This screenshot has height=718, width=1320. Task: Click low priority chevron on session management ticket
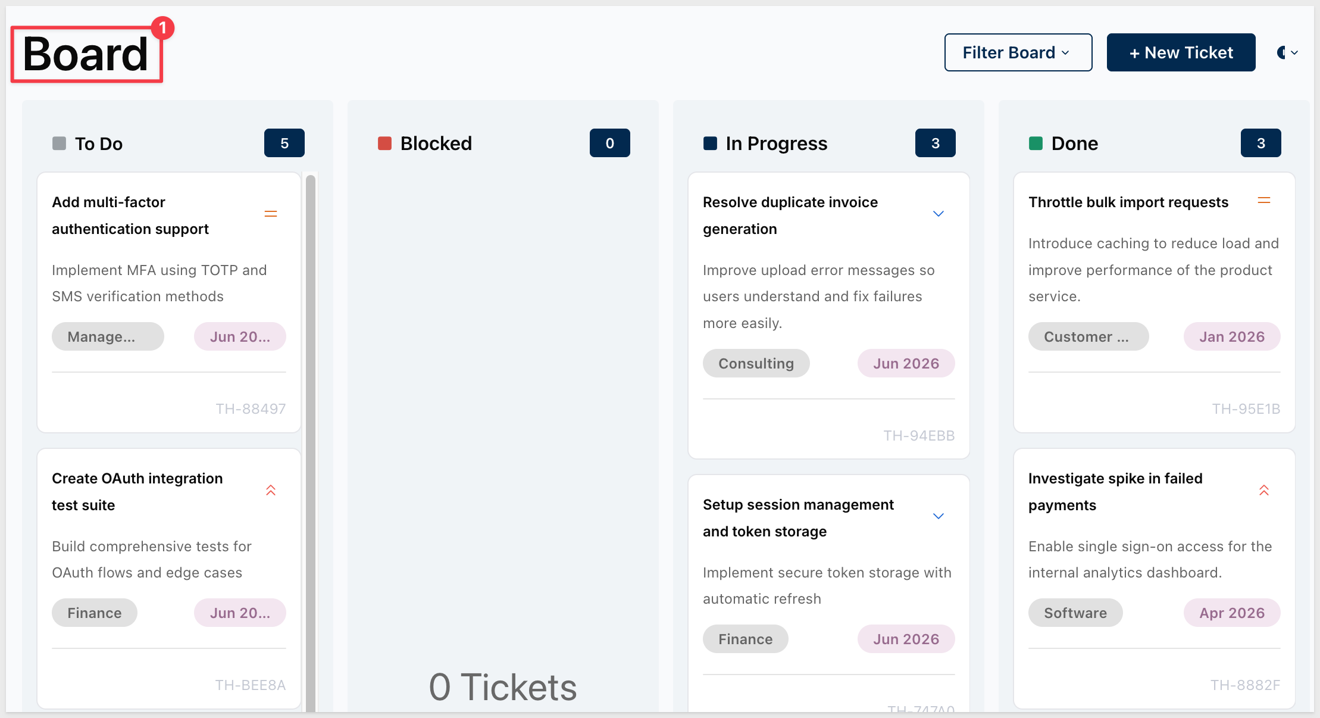(x=939, y=516)
